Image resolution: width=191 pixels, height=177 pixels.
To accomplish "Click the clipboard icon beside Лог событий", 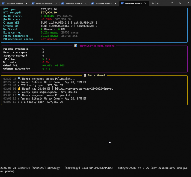I will point(85,75).
